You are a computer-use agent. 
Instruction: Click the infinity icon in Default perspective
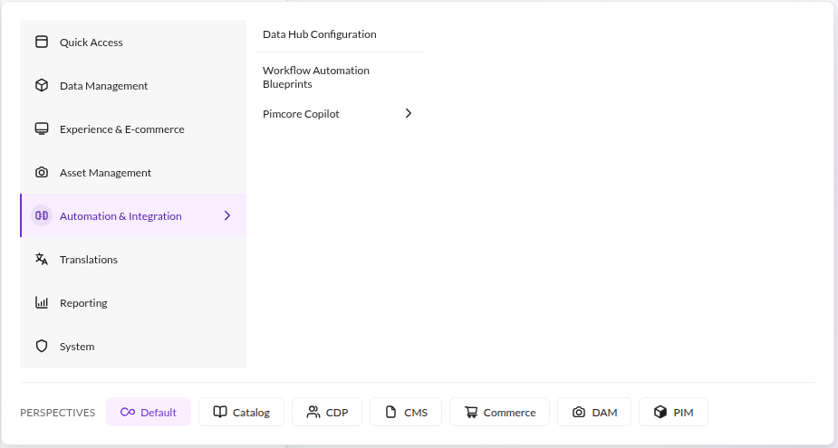pos(128,412)
